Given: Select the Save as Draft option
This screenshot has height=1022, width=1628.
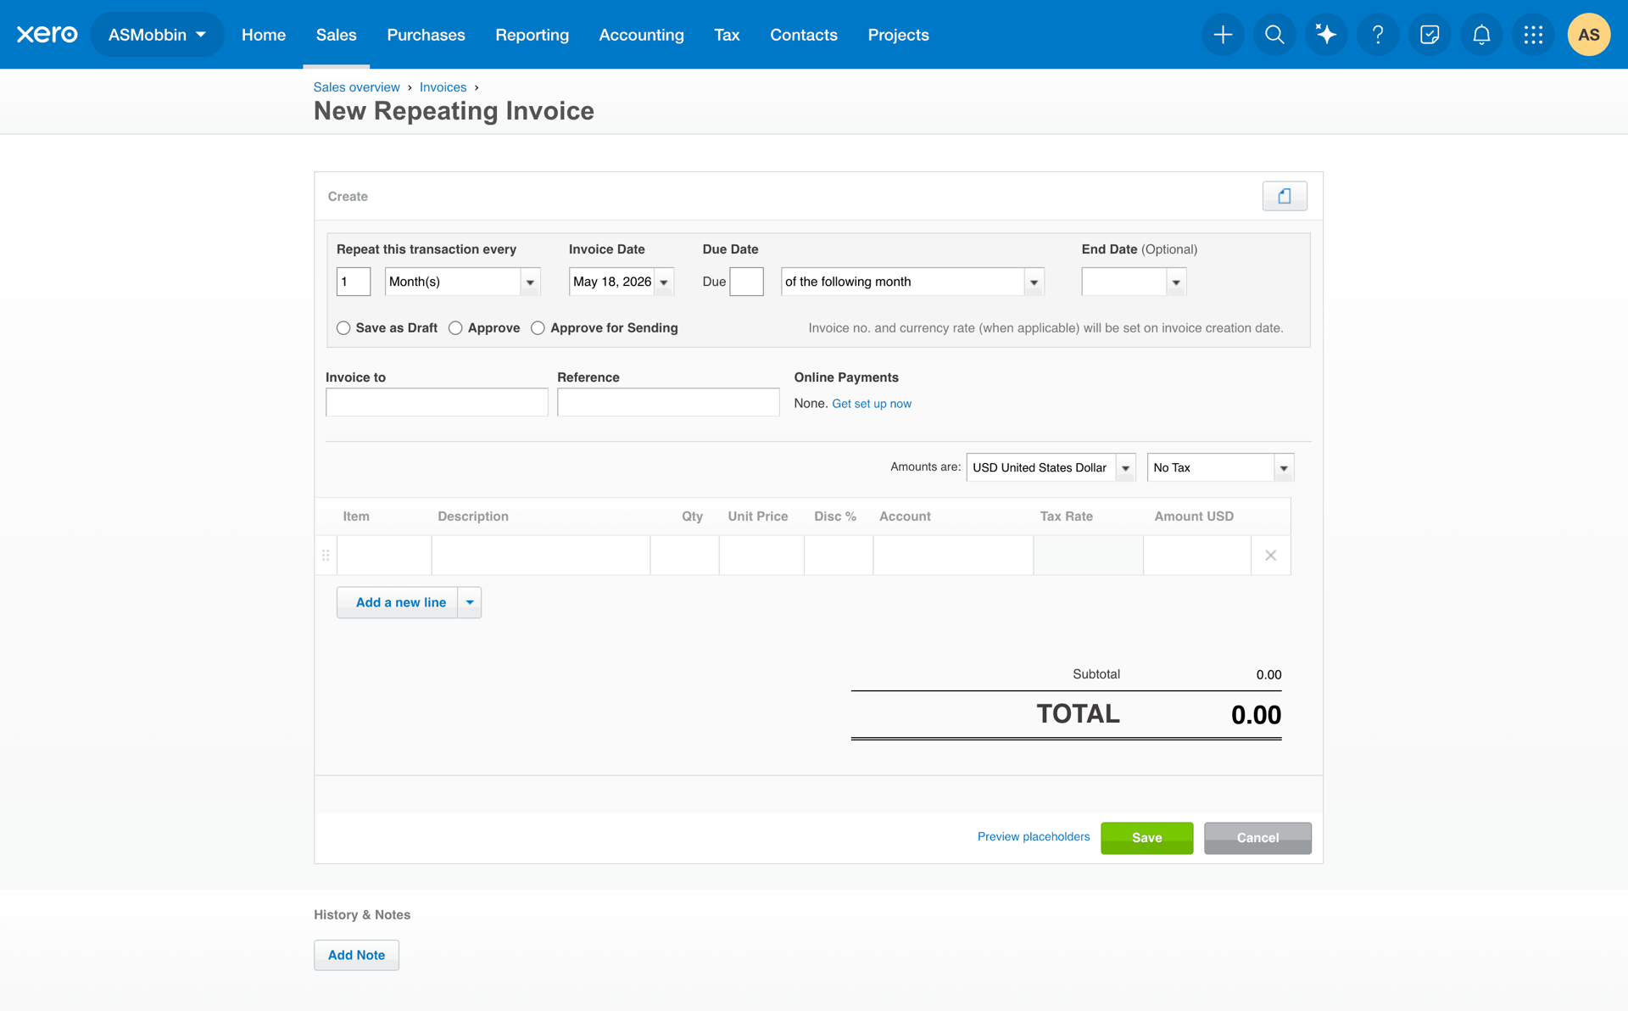Looking at the screenshot, I should pos(343,328).
